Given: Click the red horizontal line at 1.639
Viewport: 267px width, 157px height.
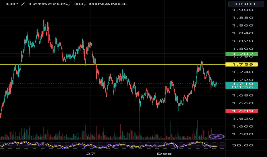Looking at the screenshot, I should point(113,111).
